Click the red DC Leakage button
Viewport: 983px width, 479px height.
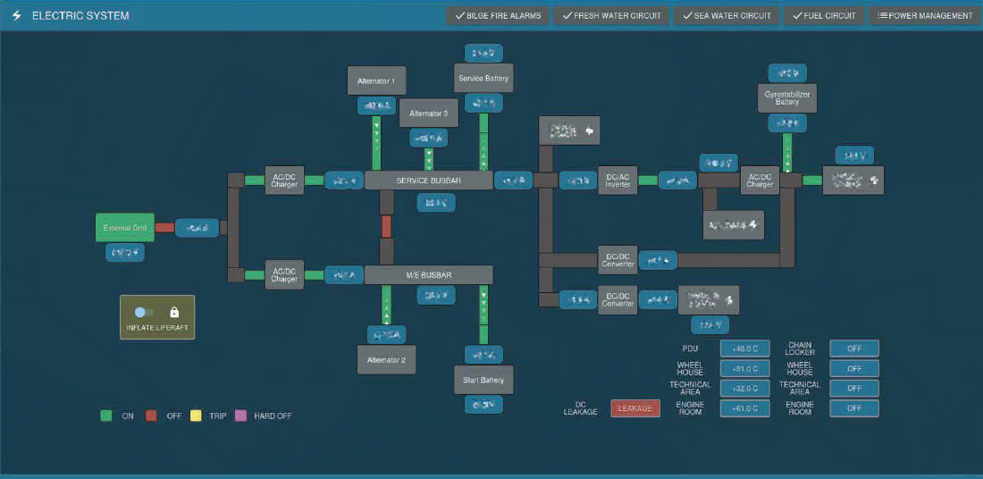(635, 408)
